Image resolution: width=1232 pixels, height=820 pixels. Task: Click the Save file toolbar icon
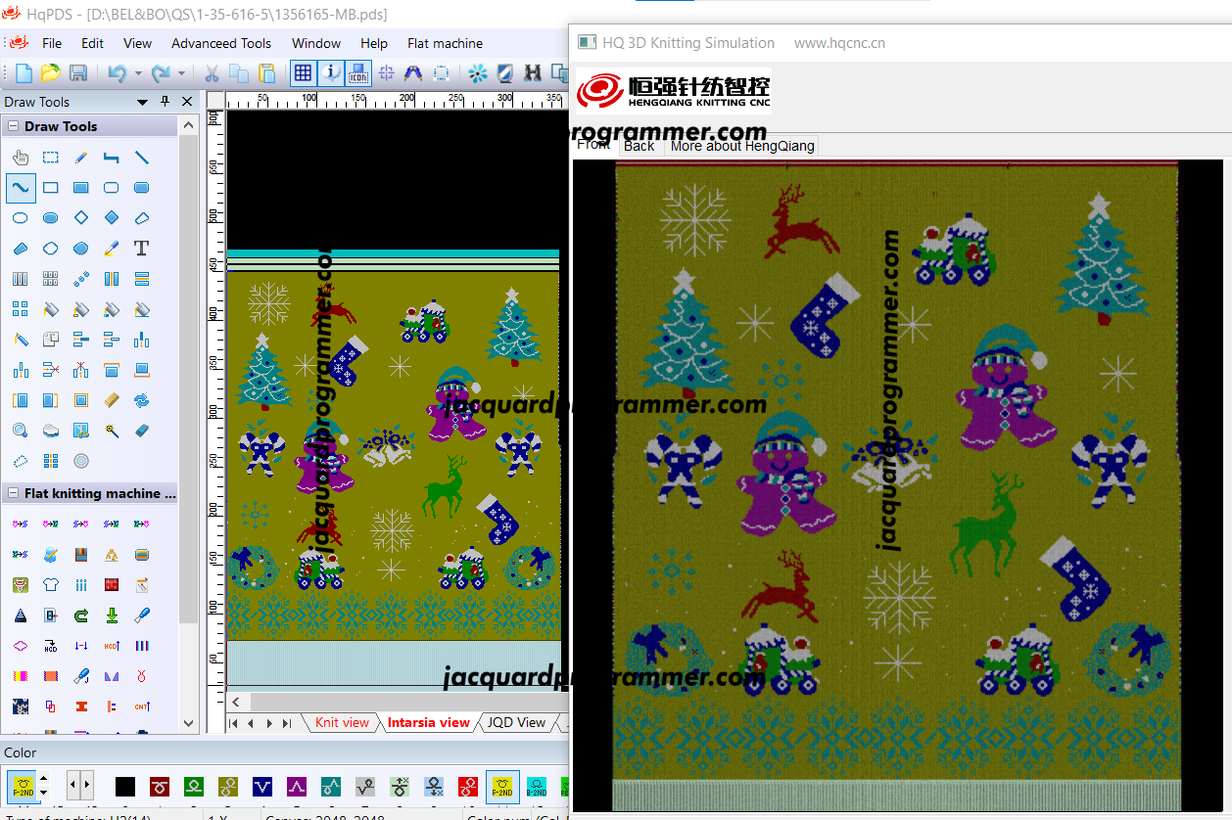coord(78,73)
